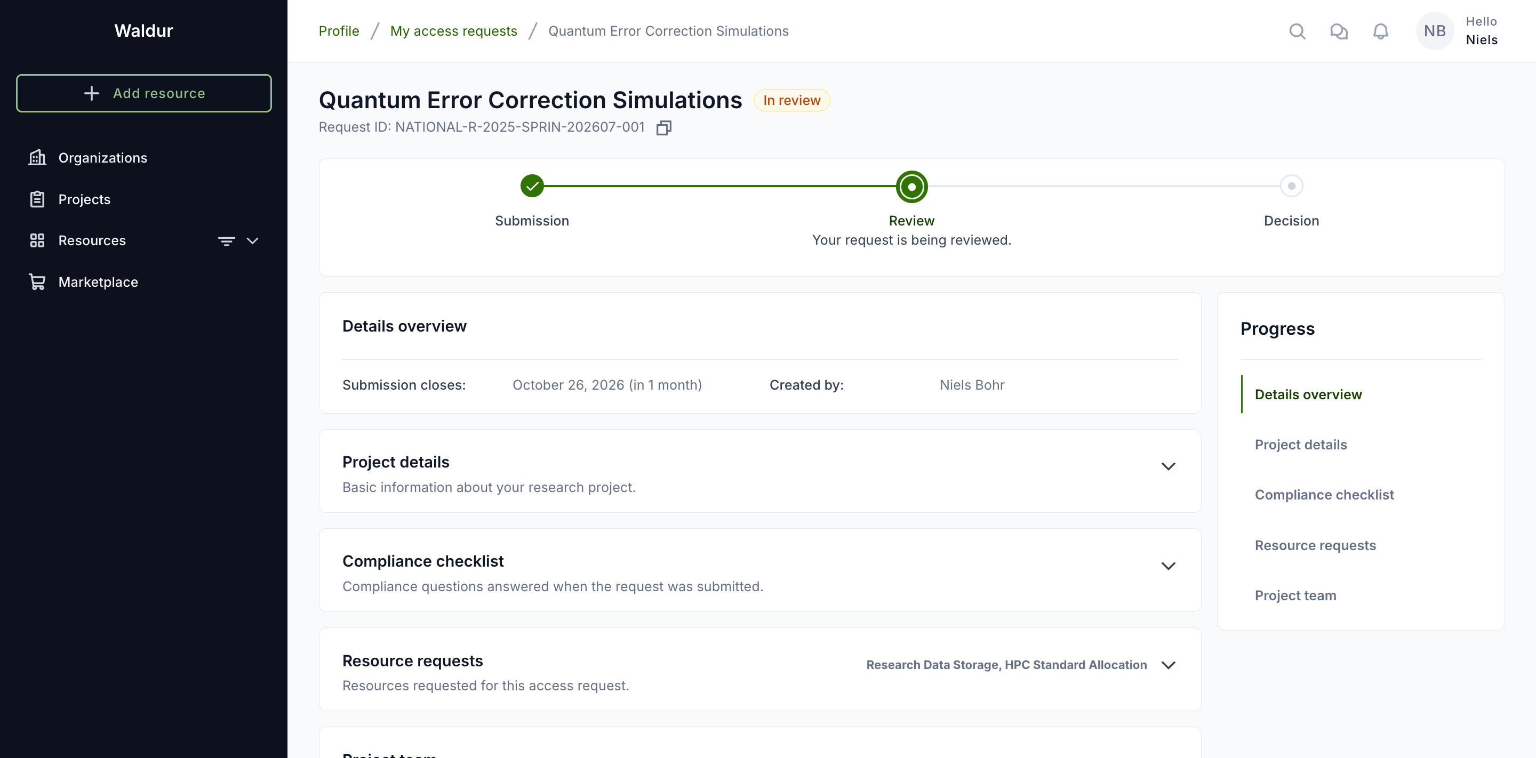Click the active Review step marker
The height and width of the screenshot is (758, 1536).
click(x=911, y=187)
